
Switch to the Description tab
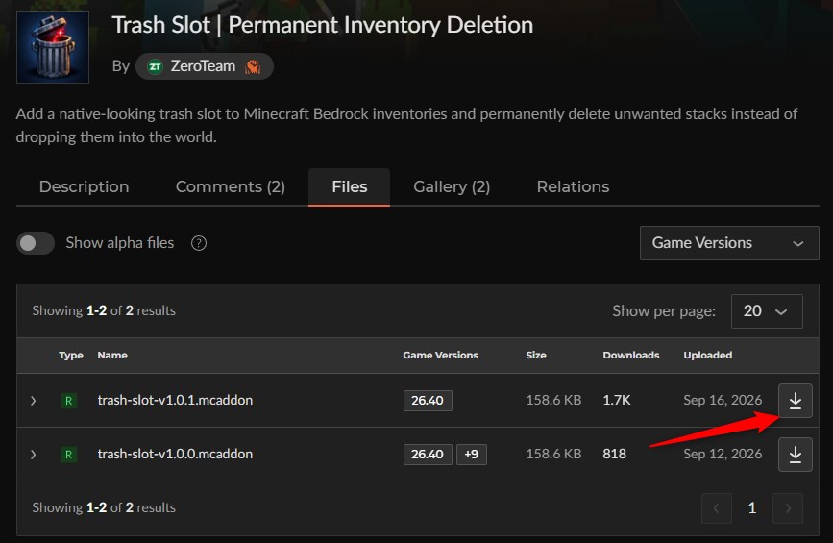point(84,187)
